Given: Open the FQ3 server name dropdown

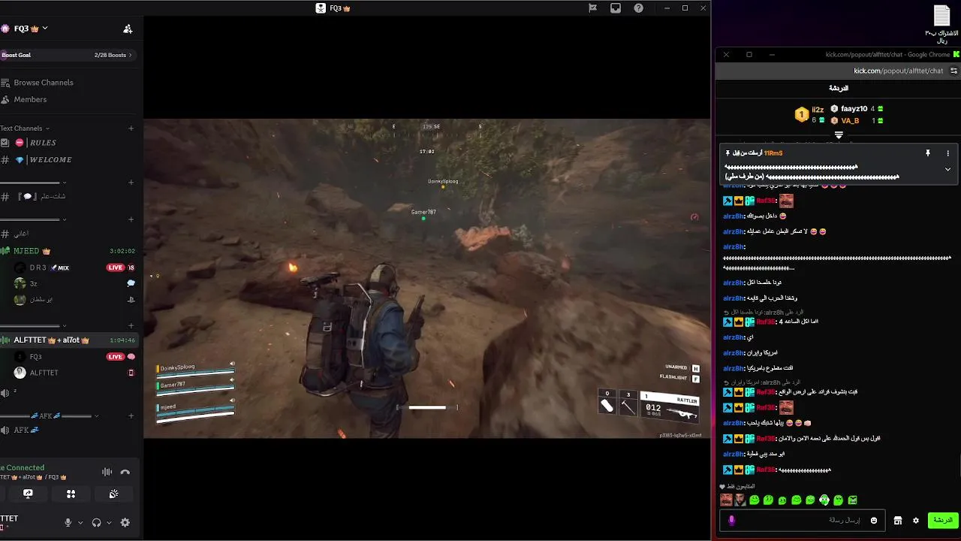Looking at the screenshot, I should [30, 29].
